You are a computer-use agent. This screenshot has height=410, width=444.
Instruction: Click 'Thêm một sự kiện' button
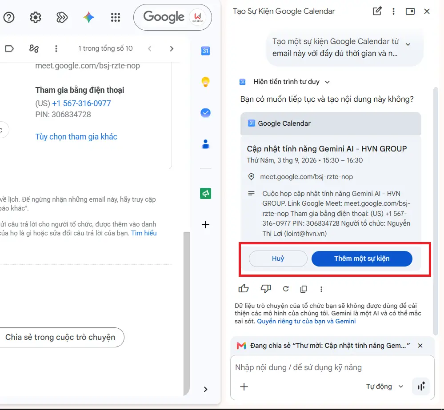click(362, 259)
